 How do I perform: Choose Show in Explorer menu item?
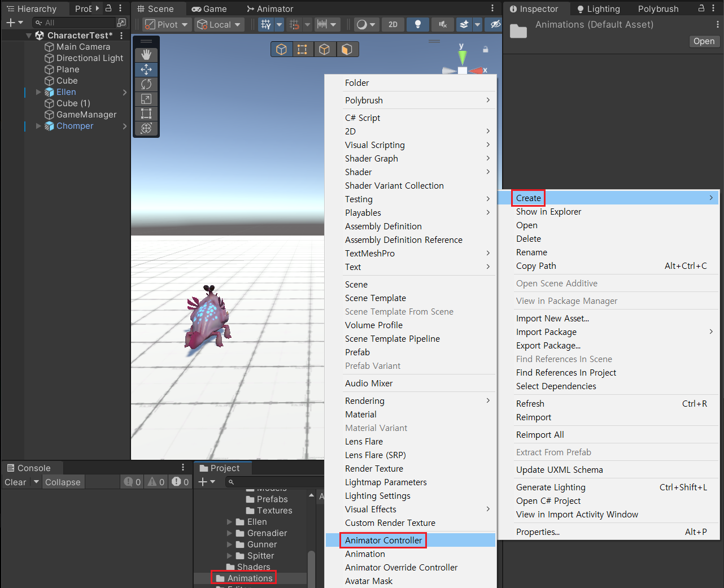tap(608, 212)
